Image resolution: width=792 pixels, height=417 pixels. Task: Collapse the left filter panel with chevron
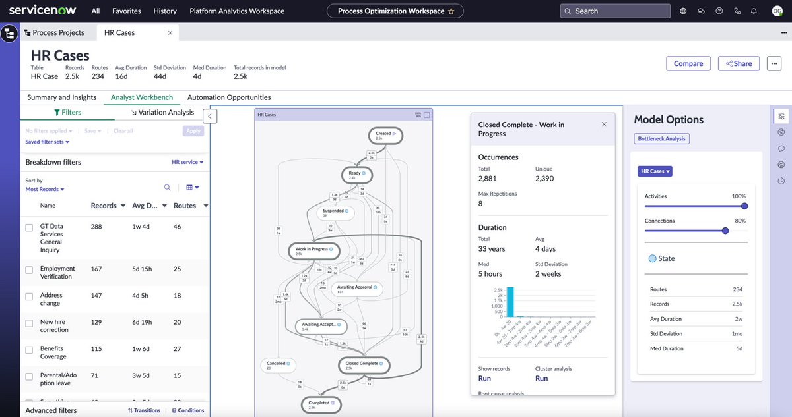tap(210, 116)
